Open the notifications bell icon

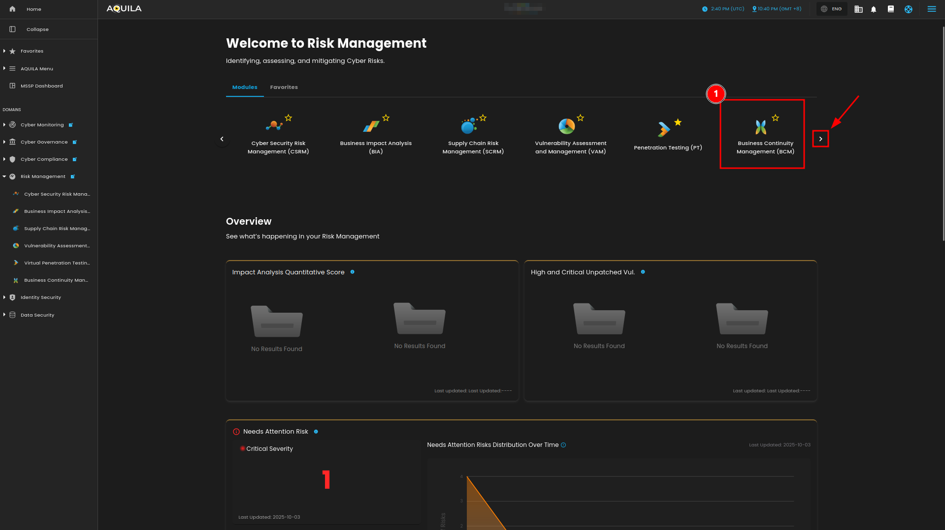click(874, 9)
